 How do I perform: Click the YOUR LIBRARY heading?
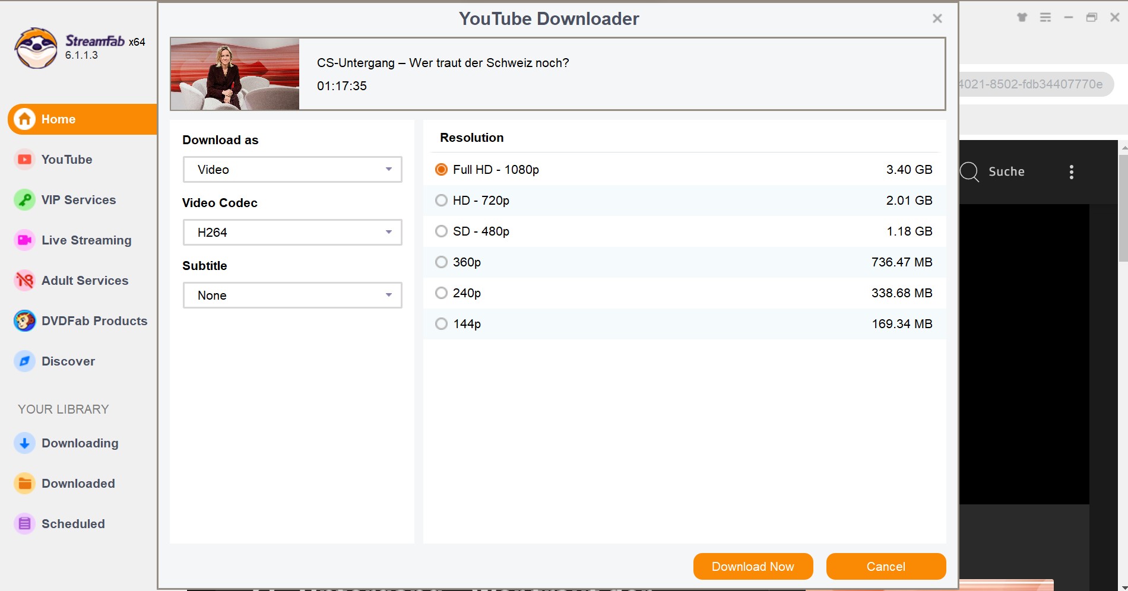pyautogui.click(x=64, y=409)
